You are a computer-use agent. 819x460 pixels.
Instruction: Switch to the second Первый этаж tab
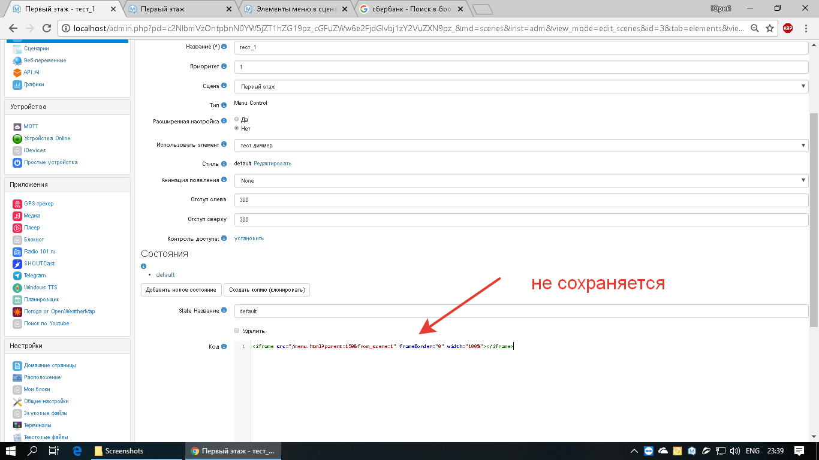(x=177, y=9)
